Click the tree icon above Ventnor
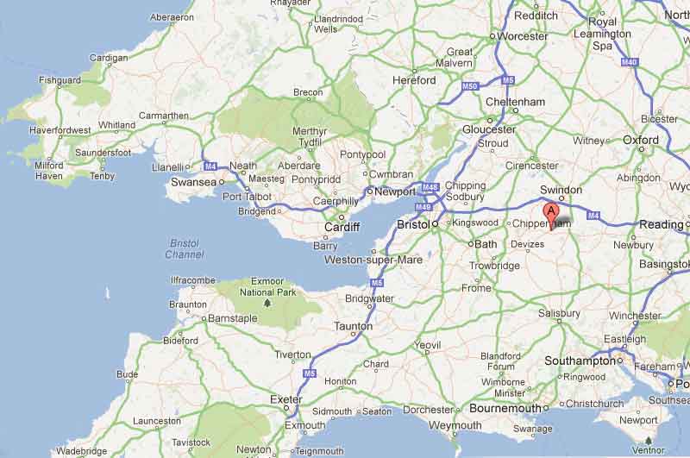Viewport: 690px width, 458px height. click(x=649, y=440)
